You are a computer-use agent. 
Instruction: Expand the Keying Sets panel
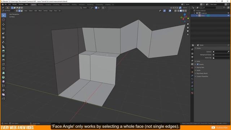click(x=200, y=68)
